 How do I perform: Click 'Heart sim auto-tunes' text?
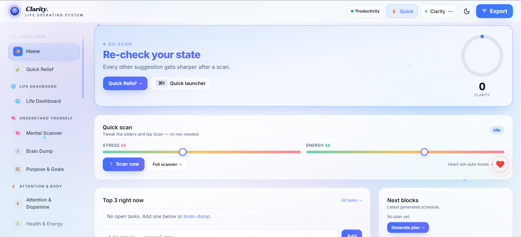click(468, 164)
